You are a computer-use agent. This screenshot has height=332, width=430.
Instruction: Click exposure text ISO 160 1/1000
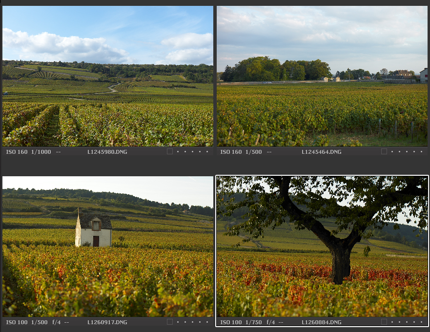[x=28, y=152]
